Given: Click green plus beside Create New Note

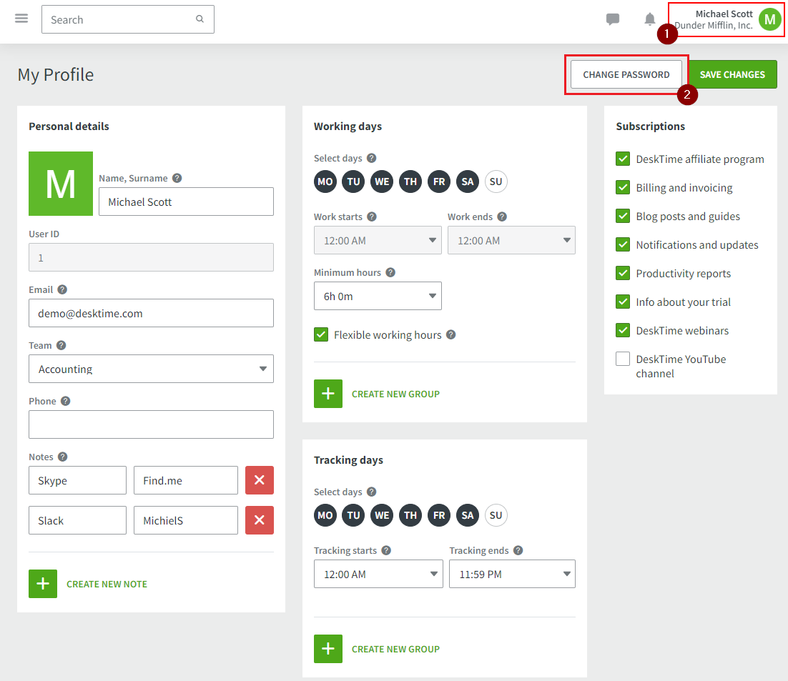Looking at the screenshot, I should (x=43, y=584).
